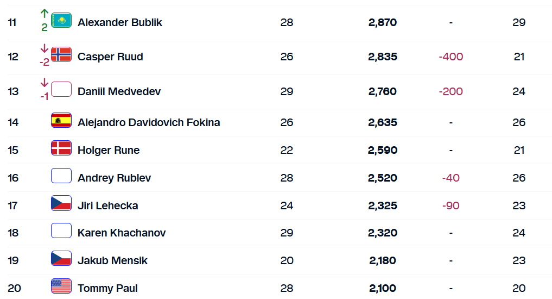Click the Czech flag next to Jakub Mensik

(61, 258)
